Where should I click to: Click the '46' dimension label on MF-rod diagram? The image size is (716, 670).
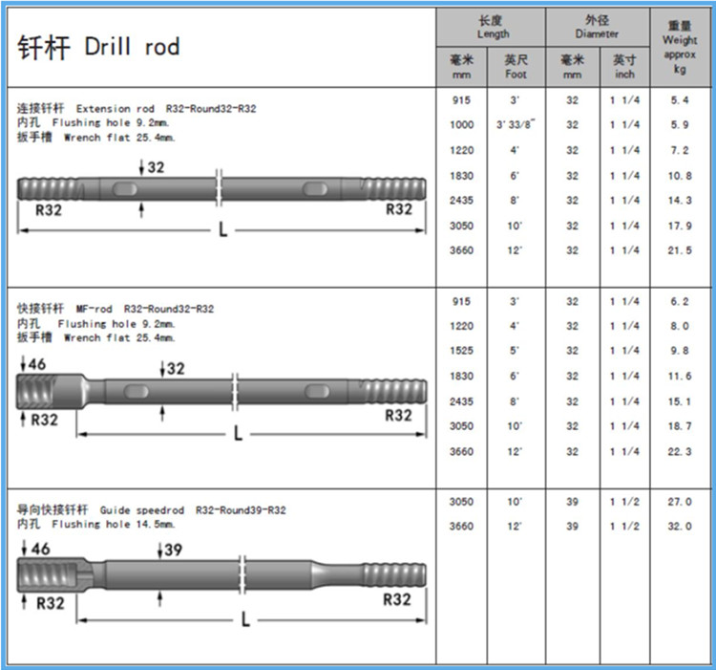pos(37,364)
